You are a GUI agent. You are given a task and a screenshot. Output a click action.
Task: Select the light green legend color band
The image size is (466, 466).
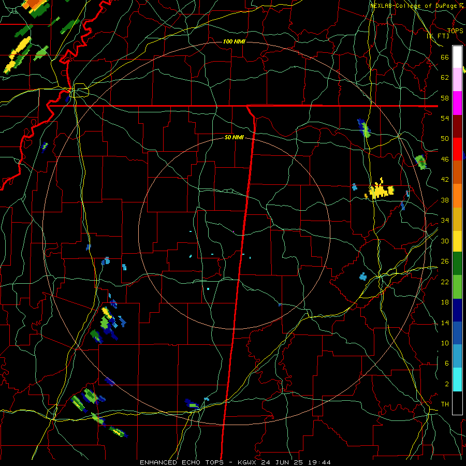coord(457,287)
